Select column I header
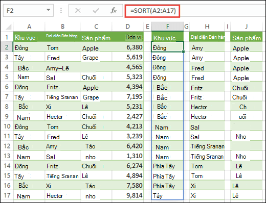The height and width of the screenshot is (203, 266). click(228, 27)
